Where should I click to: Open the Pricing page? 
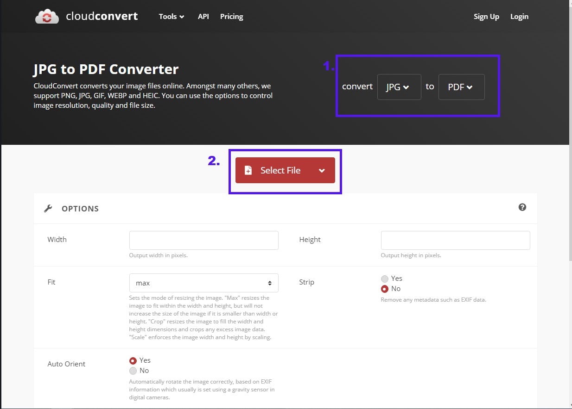tap(231, 17)
